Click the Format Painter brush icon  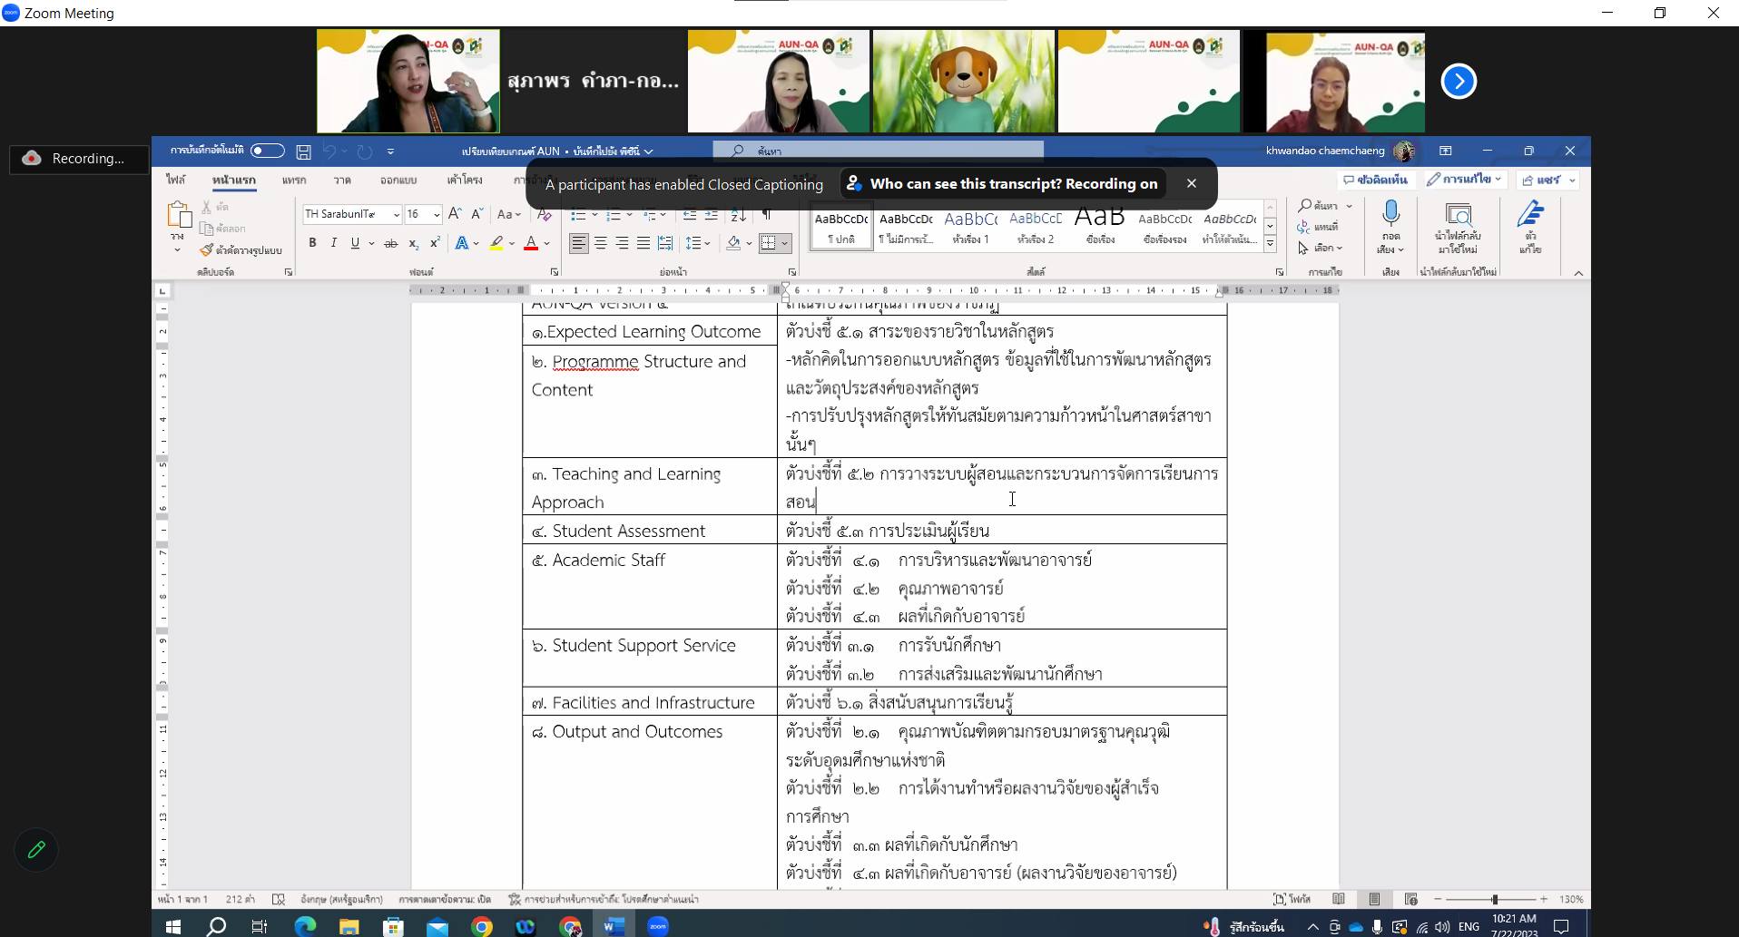pyautogui.click(x=207, y=249)
